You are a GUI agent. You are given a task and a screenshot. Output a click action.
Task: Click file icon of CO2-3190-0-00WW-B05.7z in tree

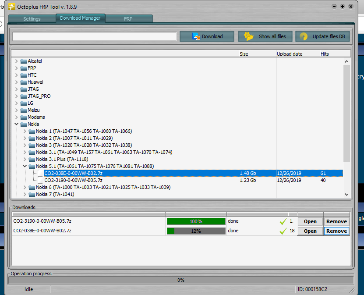click(40, 180)
